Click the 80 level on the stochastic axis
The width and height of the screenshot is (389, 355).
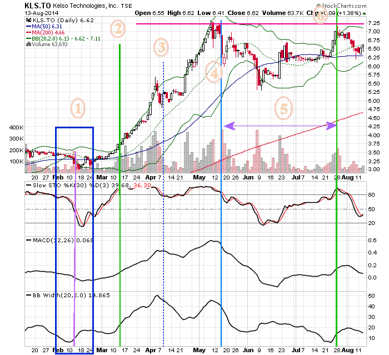click(x=371, y=195)
